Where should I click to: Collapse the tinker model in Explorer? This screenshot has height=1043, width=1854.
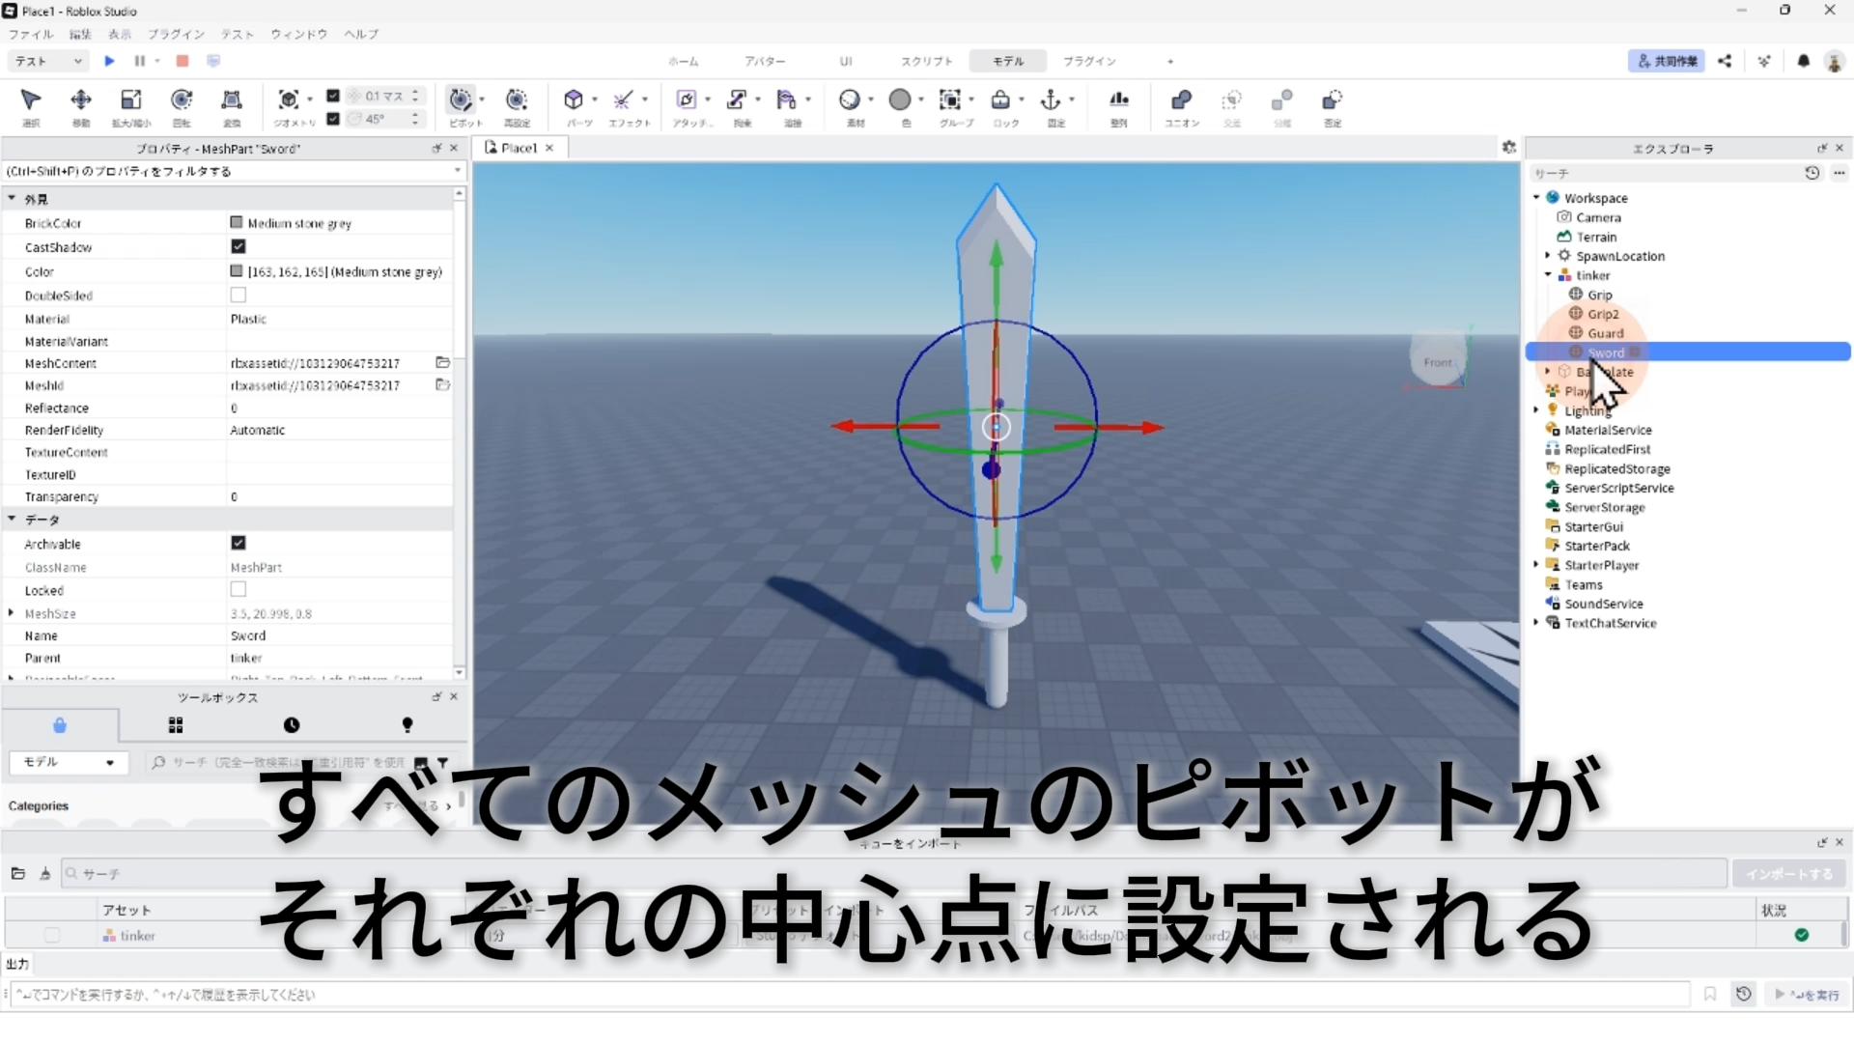[1548, 275]
